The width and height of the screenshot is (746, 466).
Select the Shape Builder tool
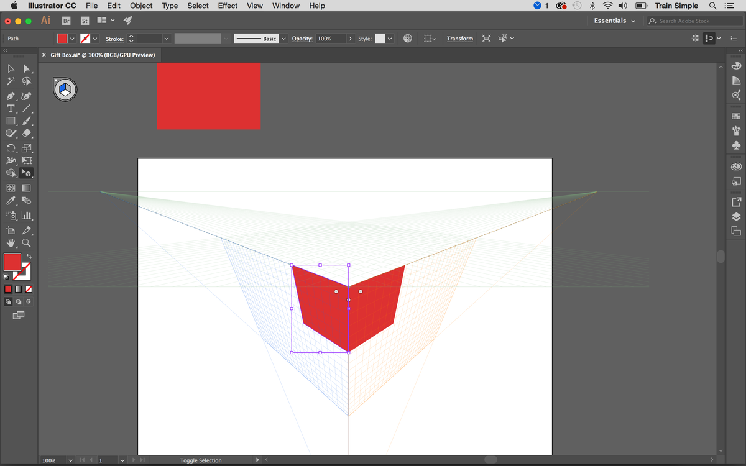[10, 173]
